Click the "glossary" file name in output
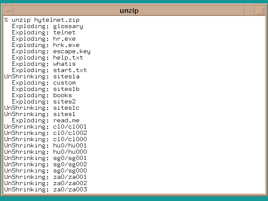Screen dimensions: 268x201 (68, 26)
